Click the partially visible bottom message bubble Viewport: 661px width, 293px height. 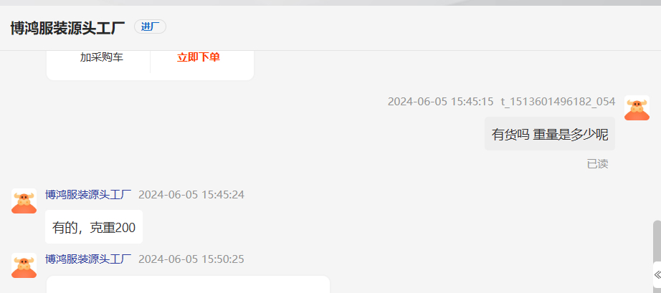(188, 284)
